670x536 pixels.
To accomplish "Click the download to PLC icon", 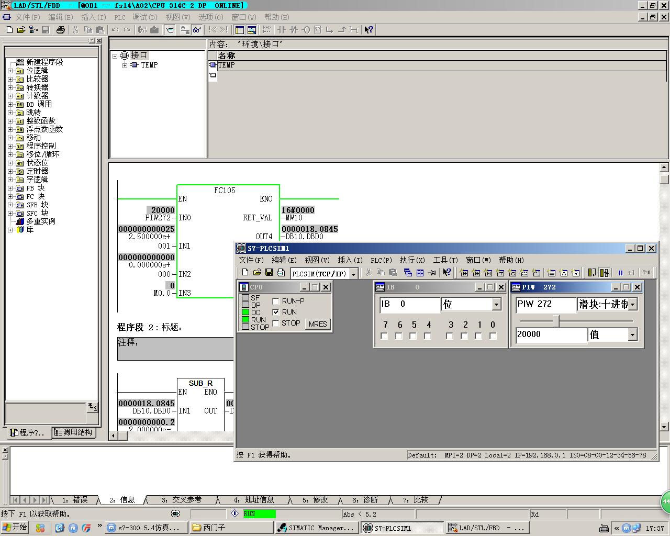I will point(154,30).
